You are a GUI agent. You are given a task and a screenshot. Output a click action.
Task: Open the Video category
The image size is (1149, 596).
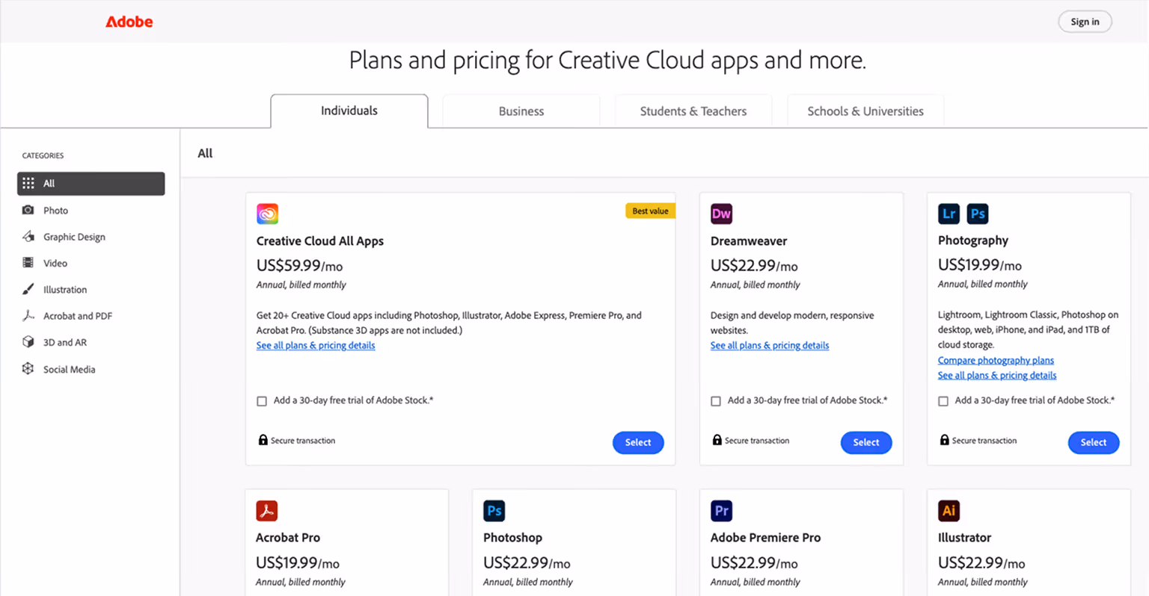coord(56,263)
